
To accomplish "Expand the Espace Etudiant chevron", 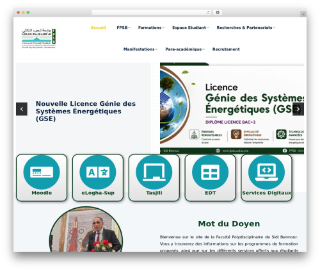I will [x=208, y=28].
